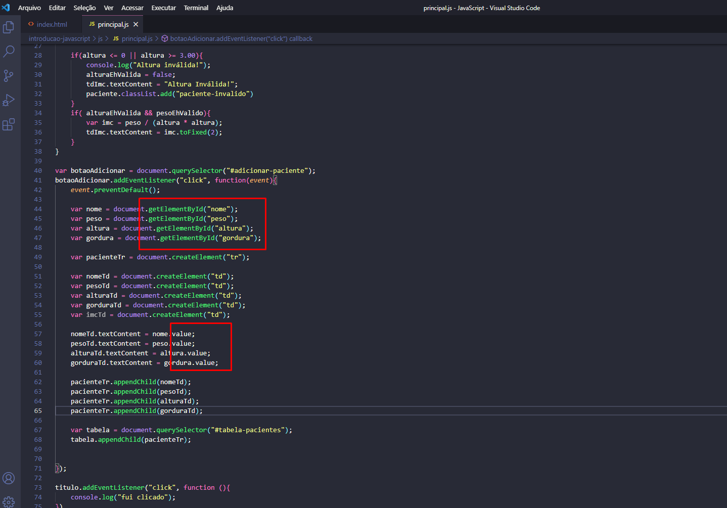Click "gordura.value" on line 60
The height and width of the screenshot is (508, 727).
[190, 363]
